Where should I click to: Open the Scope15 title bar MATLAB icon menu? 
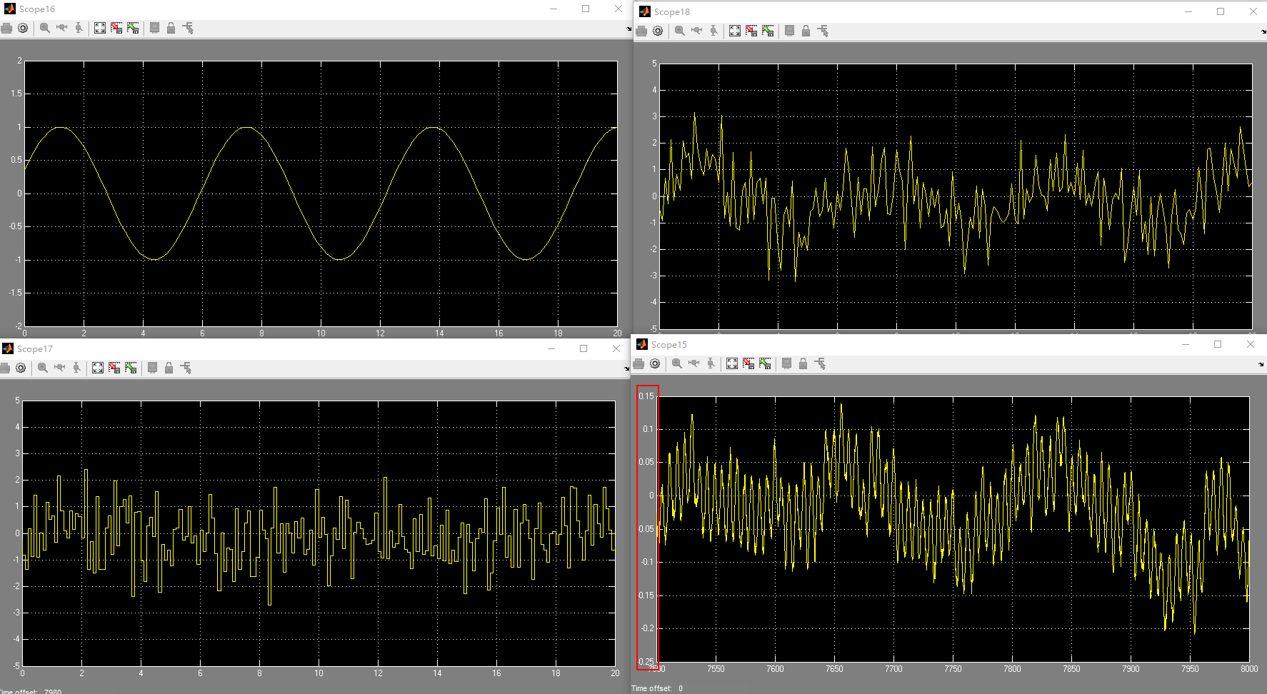tap(641, 344)
